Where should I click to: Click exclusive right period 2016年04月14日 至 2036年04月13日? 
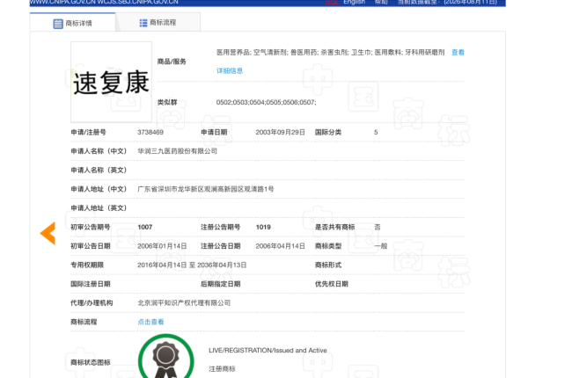coord(192,265)
